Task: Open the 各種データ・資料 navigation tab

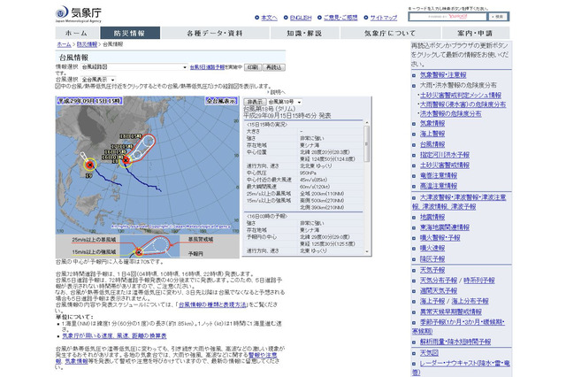Action: [x=215, y=33]
